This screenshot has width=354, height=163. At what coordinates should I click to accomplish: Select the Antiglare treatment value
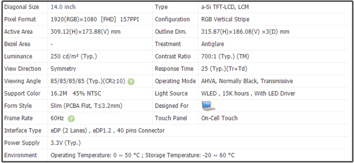click(x=212, y=44)
